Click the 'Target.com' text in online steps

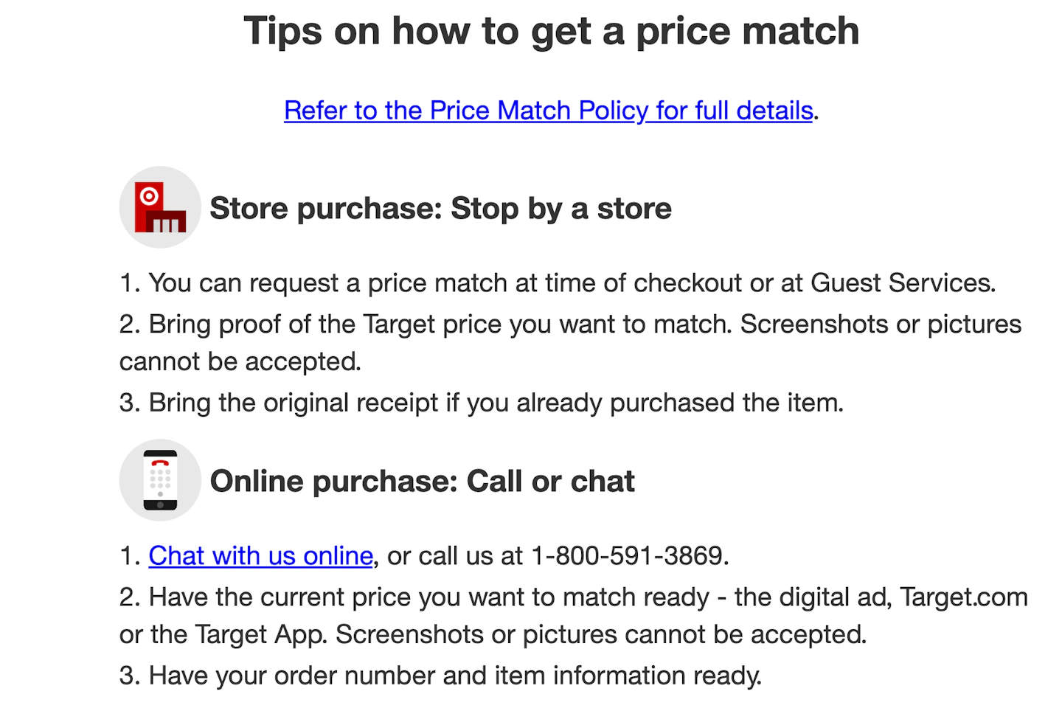963,597
